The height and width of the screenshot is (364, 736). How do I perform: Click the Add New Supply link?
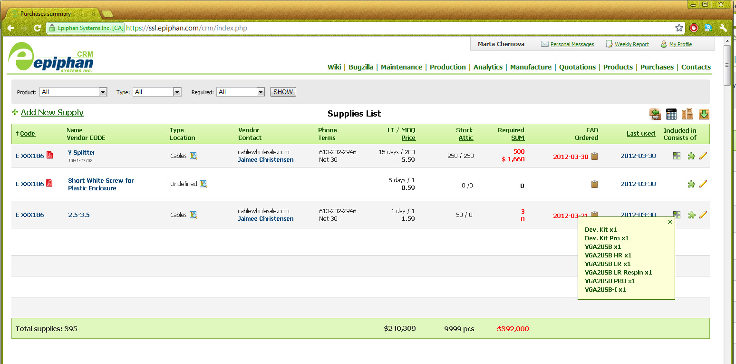[52, 112]
